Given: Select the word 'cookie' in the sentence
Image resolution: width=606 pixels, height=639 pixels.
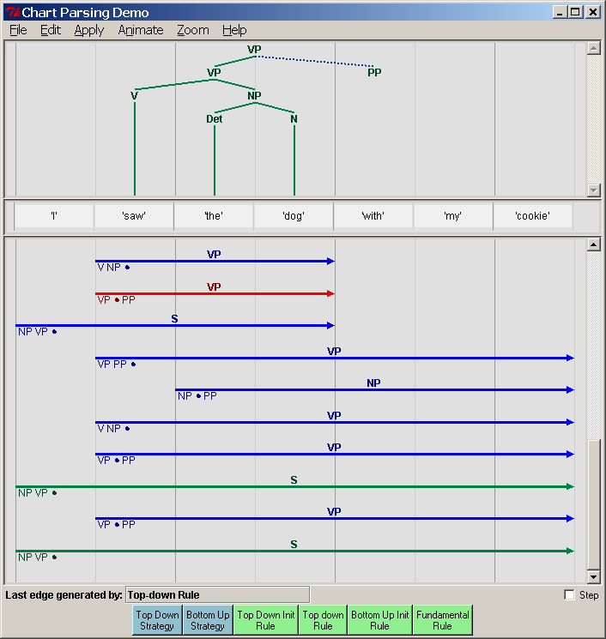Looking at the screenshot, I should (532, 215).
